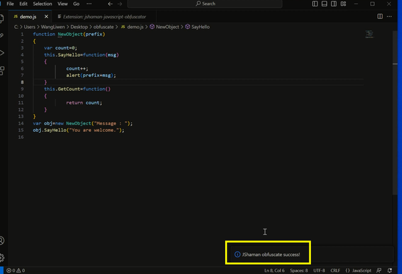Open the Run and Debug view
Screen dimensions: 402x274
pos(2,53)
